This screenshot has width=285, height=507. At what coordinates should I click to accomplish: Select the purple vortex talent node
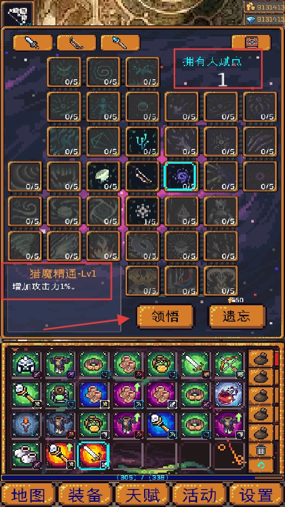(180, 176)
